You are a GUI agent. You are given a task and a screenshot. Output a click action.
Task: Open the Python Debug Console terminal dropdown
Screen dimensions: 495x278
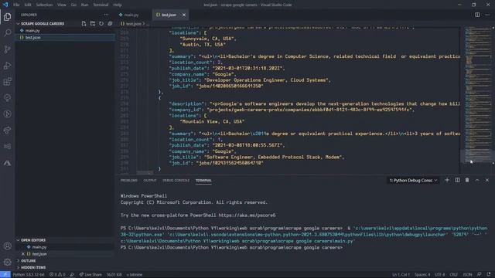click(413, 180)
